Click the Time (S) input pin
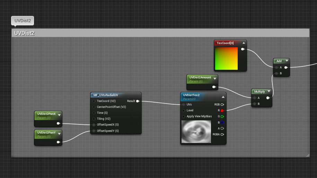This screenshot has height=178, width=317. click(x=94, y=113)
